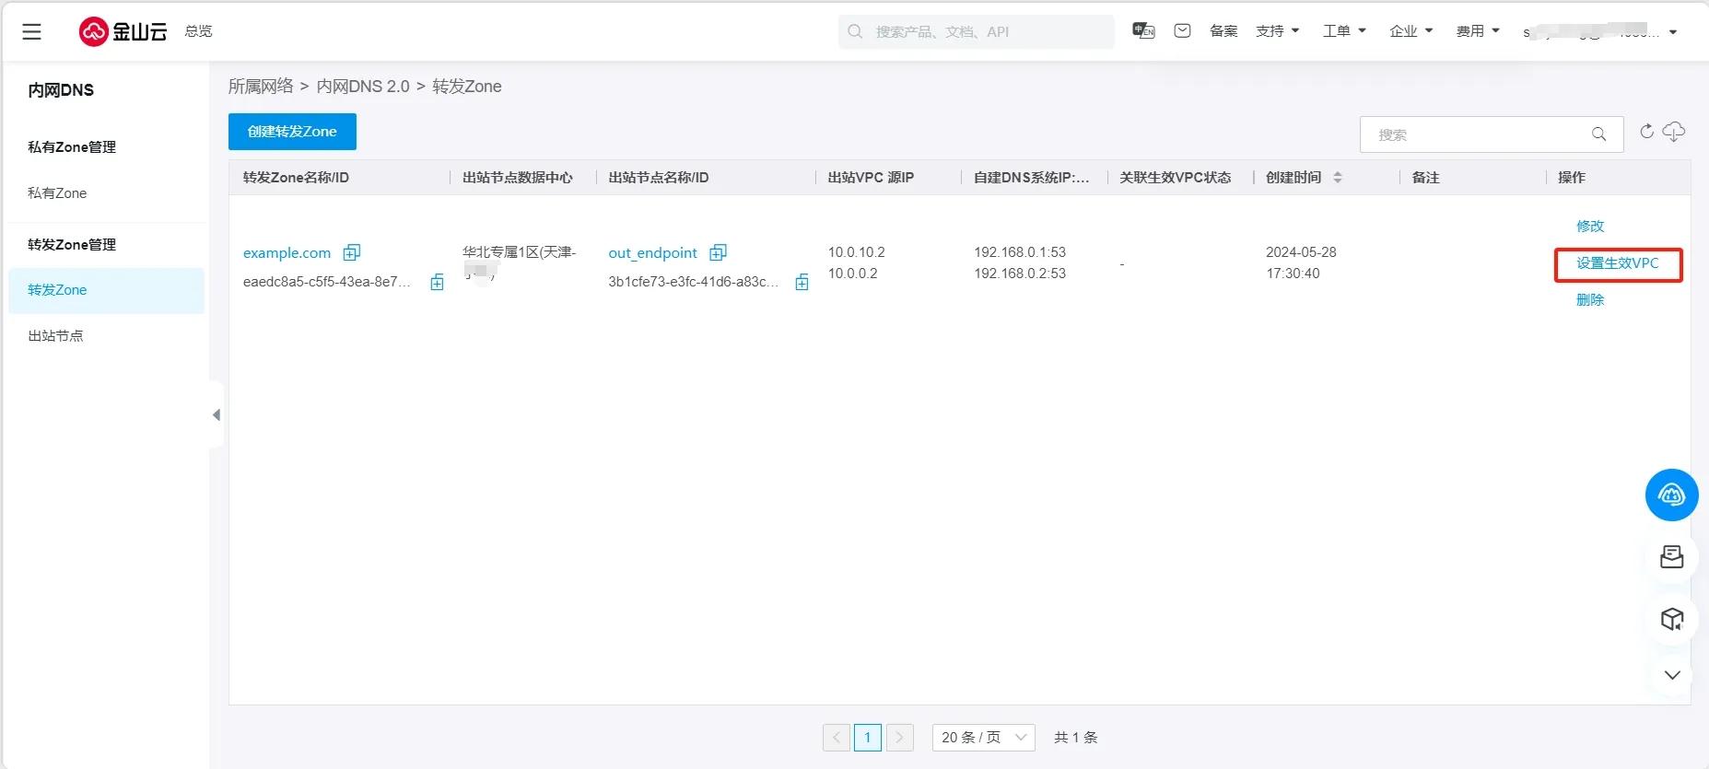Viewport: 1709px width, 769px height.
Task: Open the message inbox icon
Action: tap(1182, 31)
